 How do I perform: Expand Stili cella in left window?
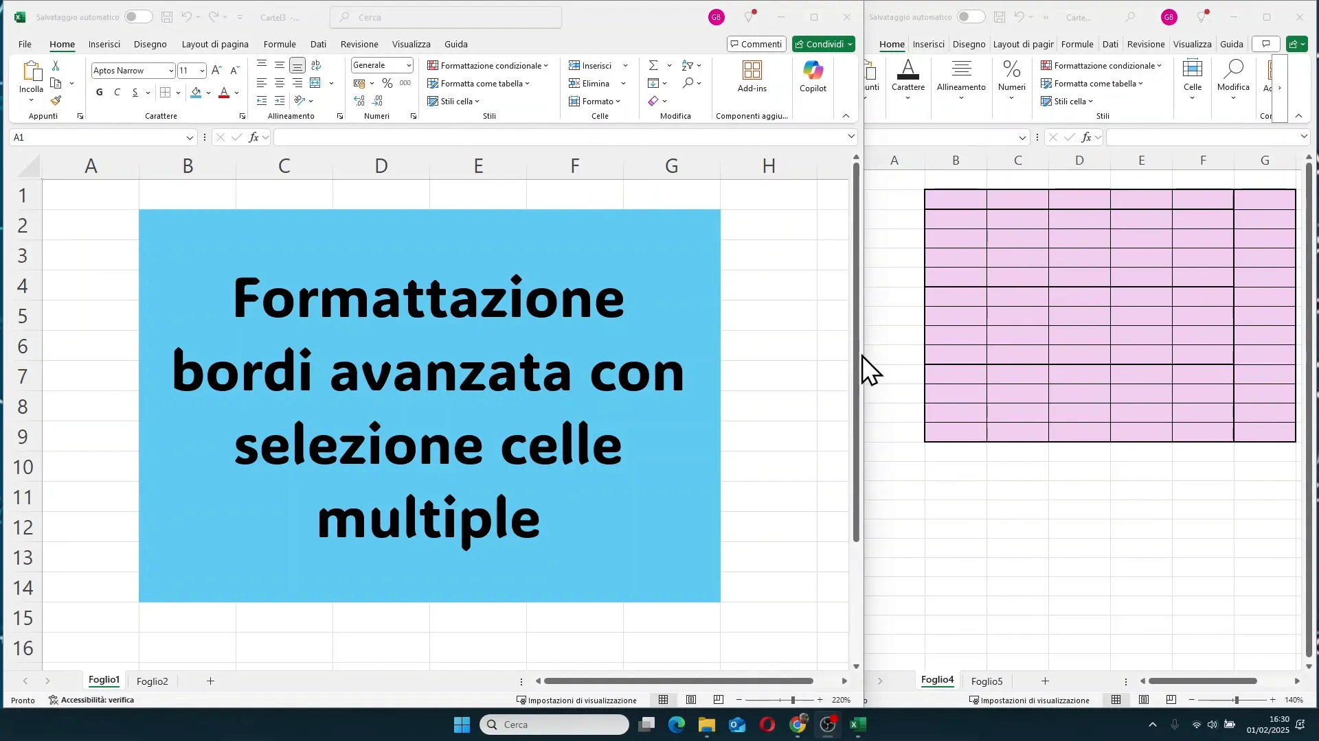coord(453,101)
